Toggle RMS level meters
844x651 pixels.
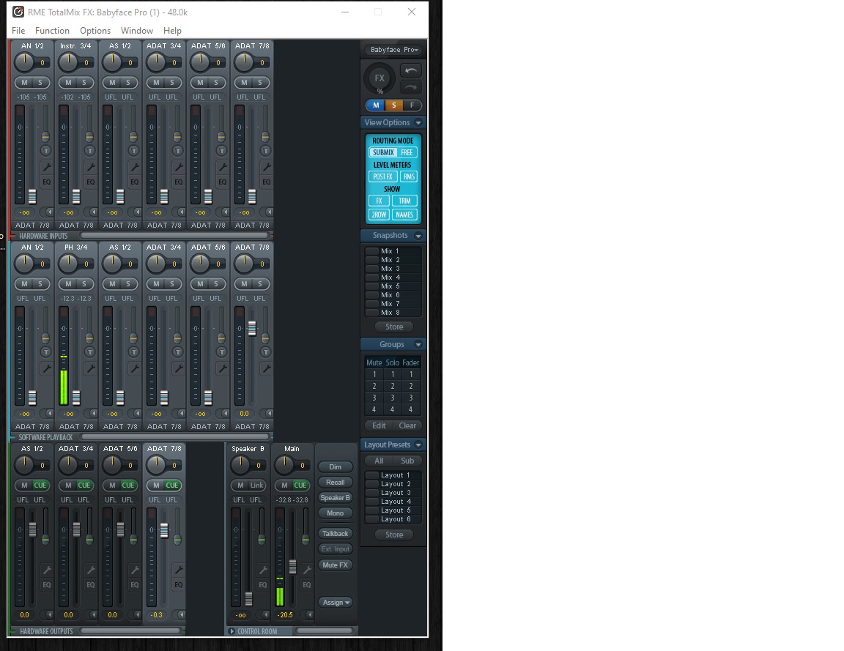click(x=409, y=176)
